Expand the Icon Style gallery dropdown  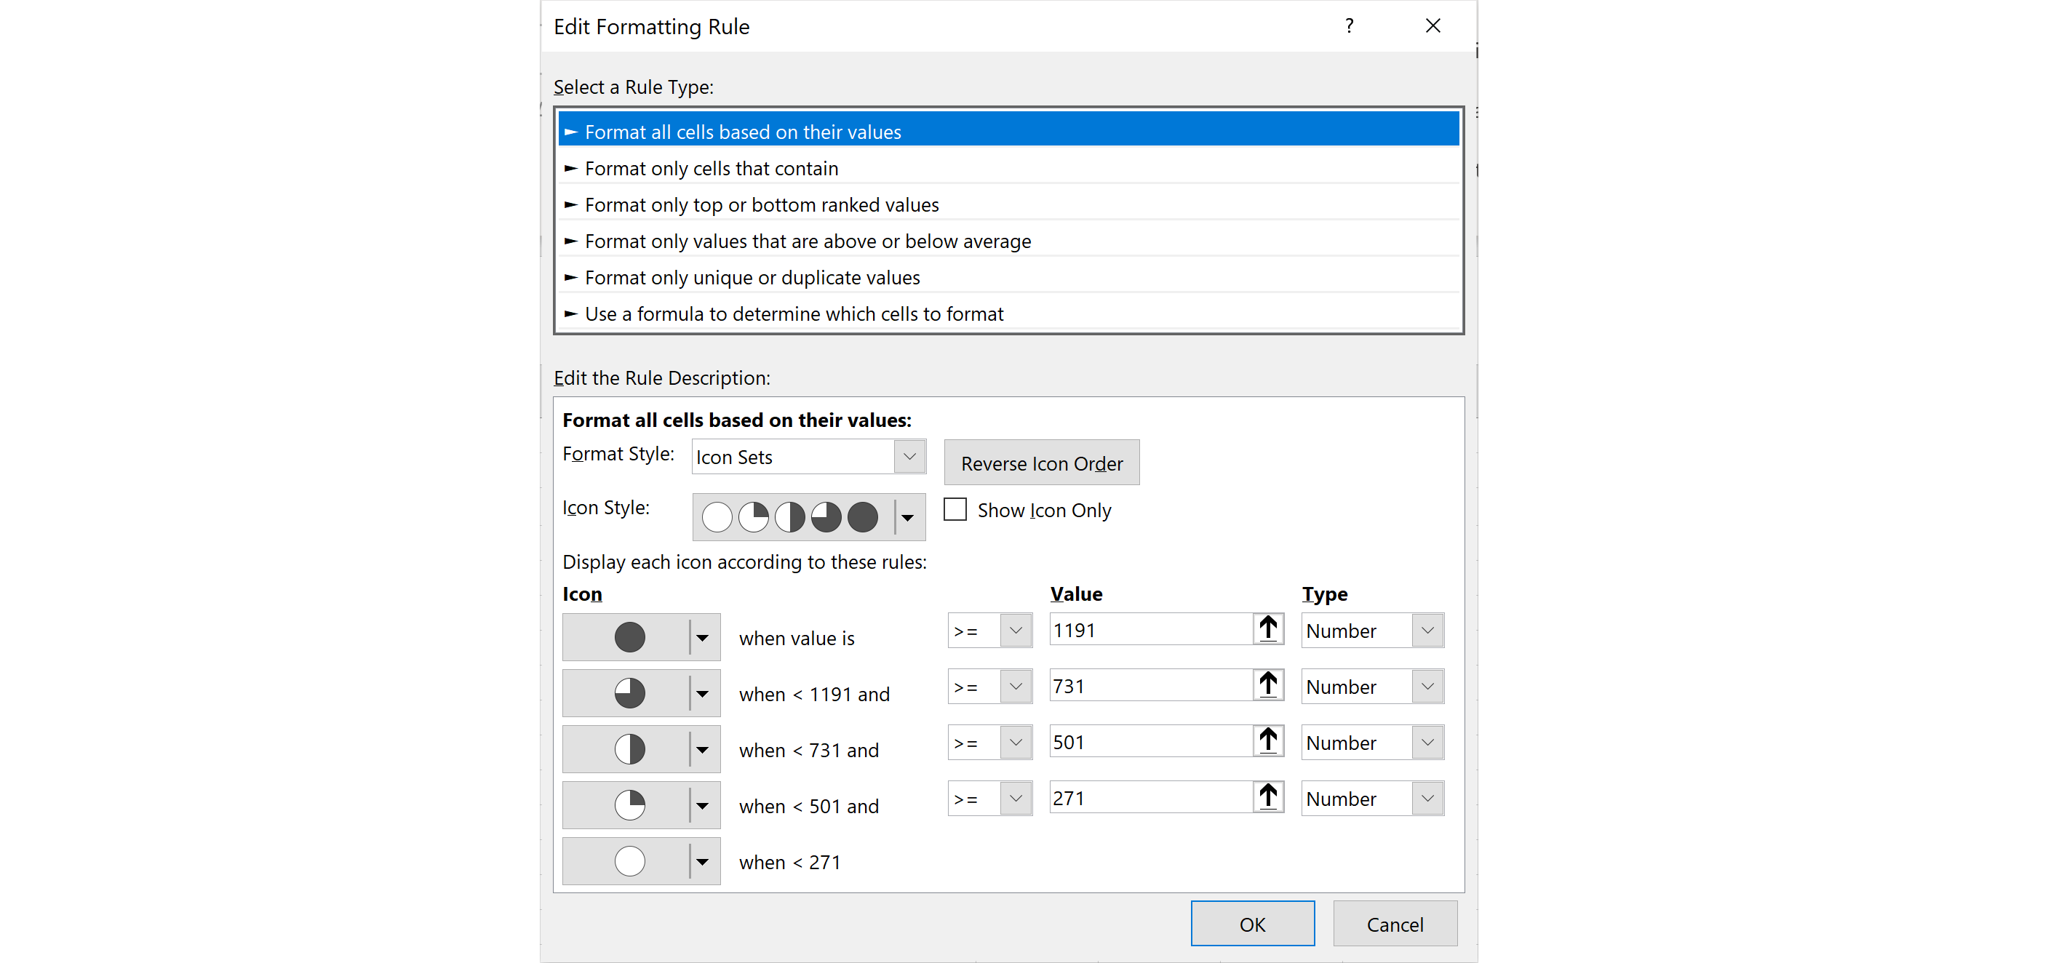907,517
